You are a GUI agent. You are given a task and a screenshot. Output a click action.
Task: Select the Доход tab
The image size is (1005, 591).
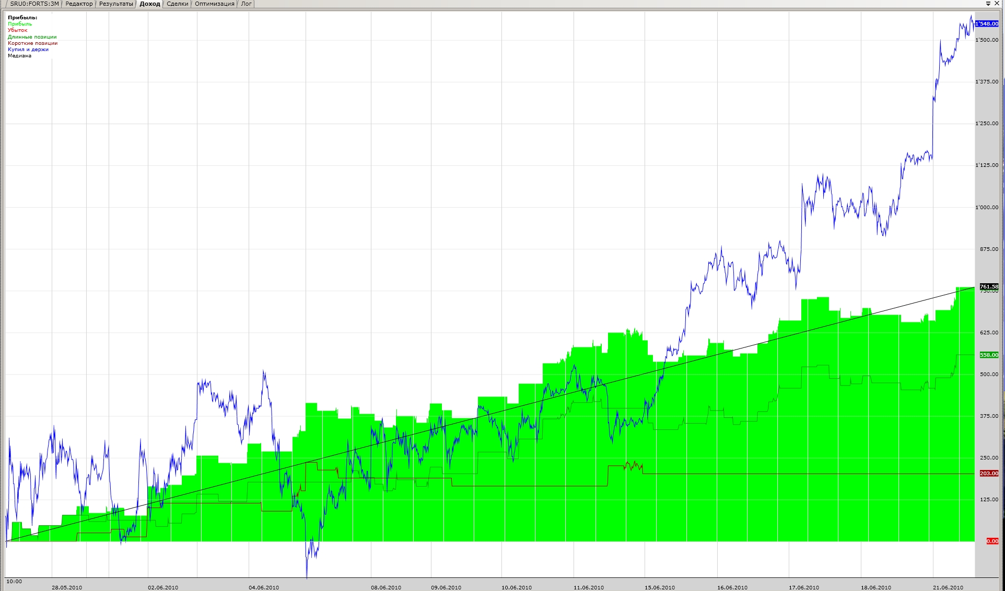(x=150, y=4)
